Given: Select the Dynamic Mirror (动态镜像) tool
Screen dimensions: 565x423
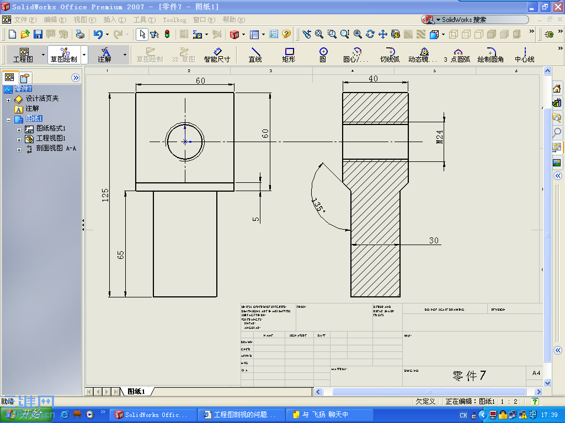Looking at the screenshot, I should tap(422, 55).
